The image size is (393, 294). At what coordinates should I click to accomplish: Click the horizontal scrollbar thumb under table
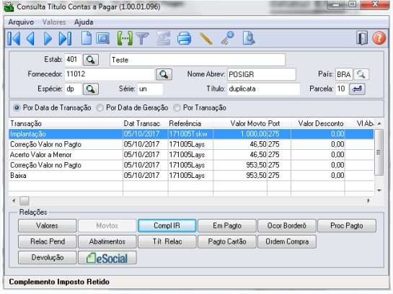(25, 200)
